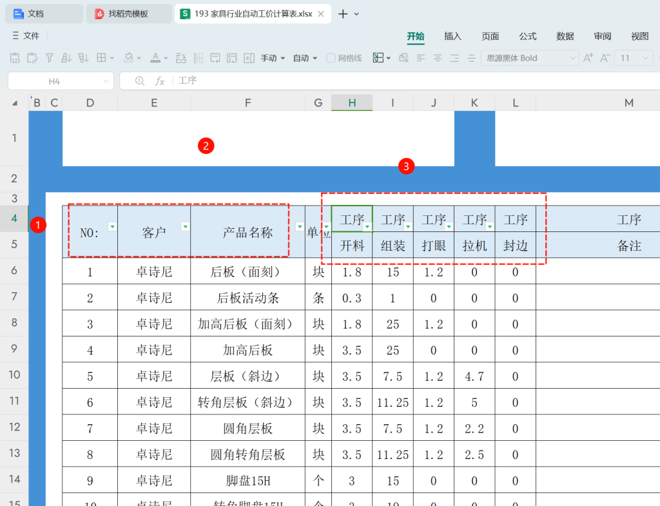
Task: Click the fill color bucket icon
Action: tap(129, 57)
